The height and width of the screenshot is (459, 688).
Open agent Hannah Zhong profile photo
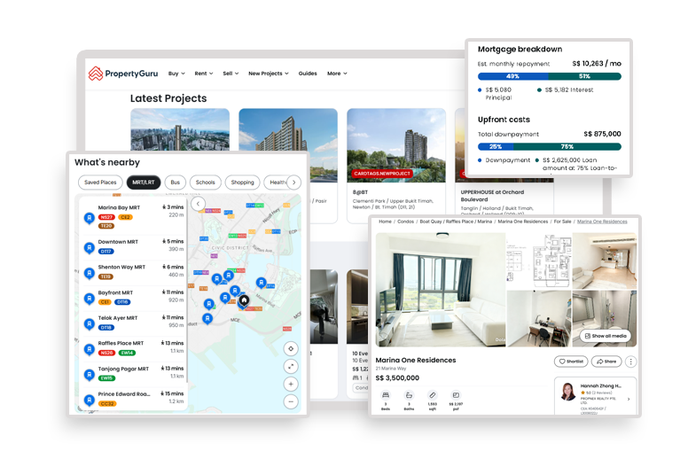pos(567,392)
